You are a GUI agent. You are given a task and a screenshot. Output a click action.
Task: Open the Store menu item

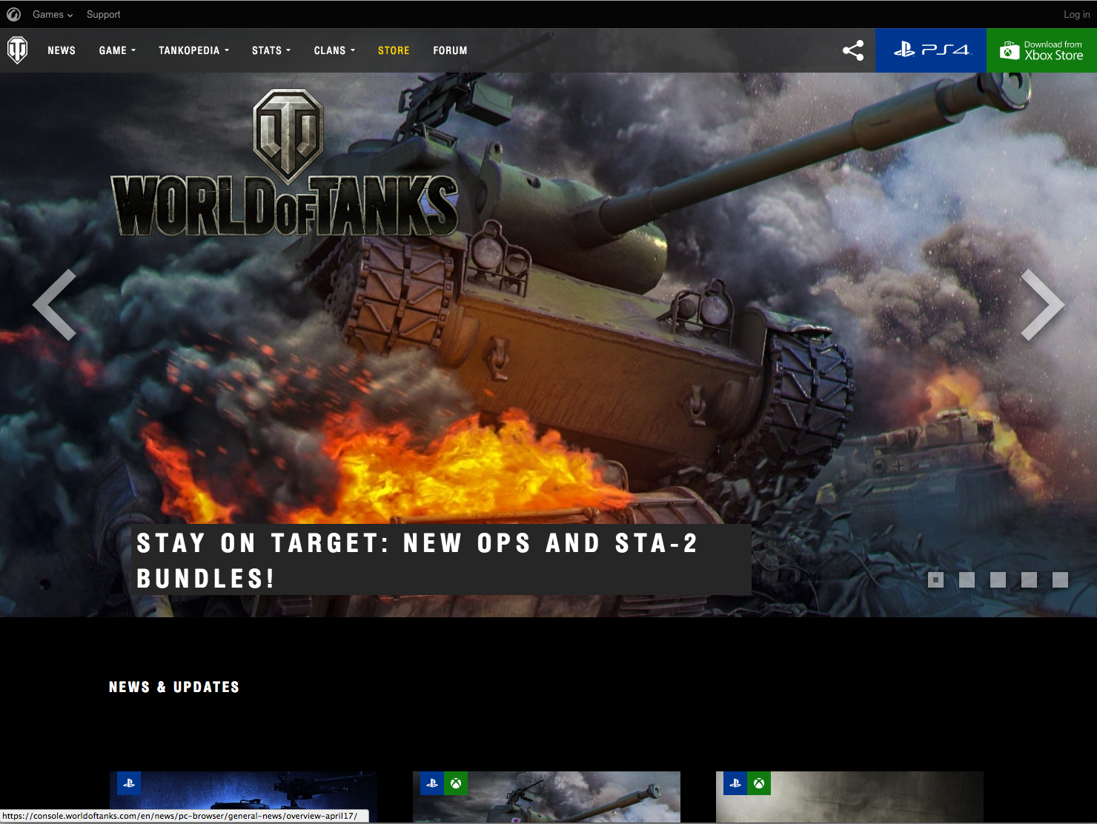pos(394,50)
